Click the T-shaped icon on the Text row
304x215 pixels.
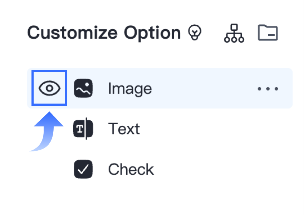coord(84,129)
